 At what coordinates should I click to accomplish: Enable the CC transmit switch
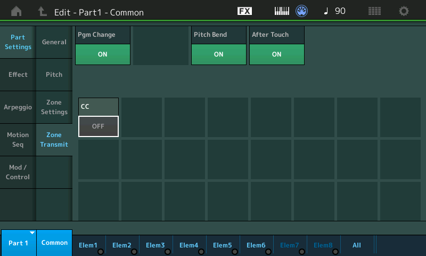pos(99,126)
